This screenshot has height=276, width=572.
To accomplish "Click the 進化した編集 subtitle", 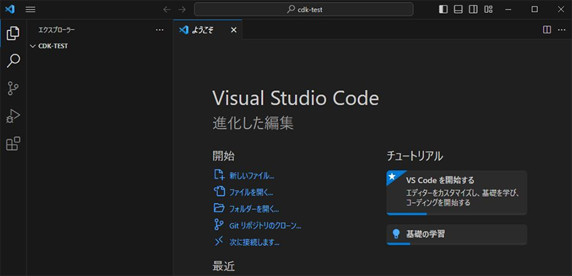I will click(253, 124).
